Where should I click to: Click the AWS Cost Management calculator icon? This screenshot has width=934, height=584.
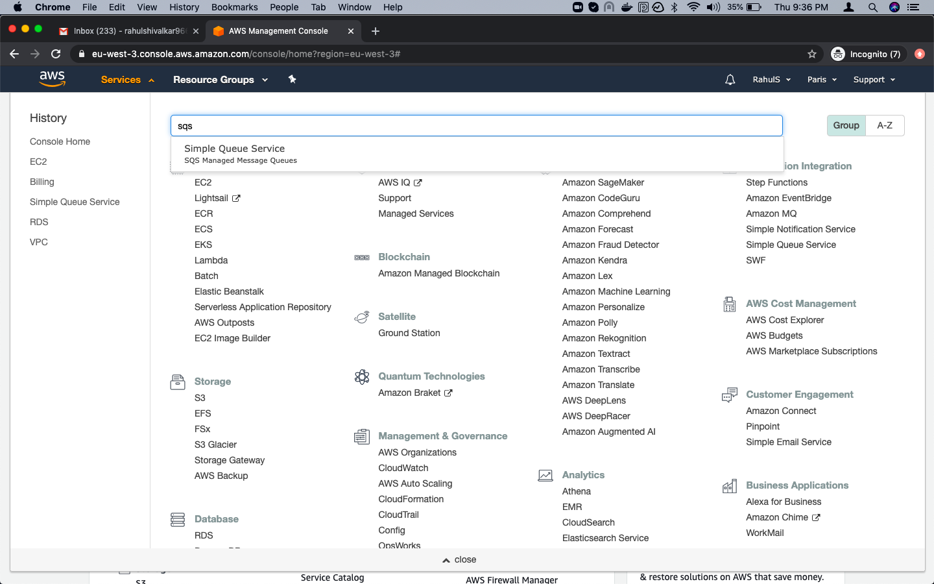[x=730, y=304]
